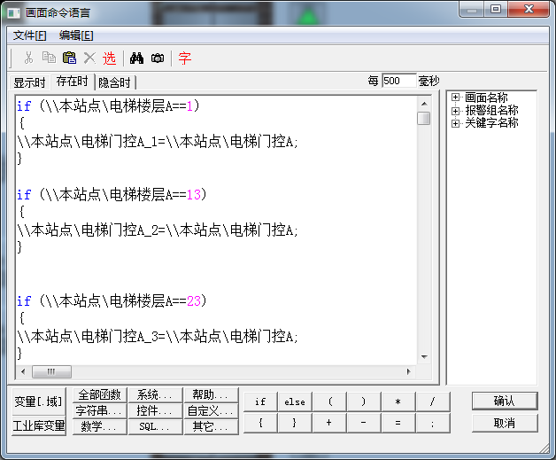556x460 pixels.
Task: Insert the plus + operator button
Action: pyautogui.click(x=329, y=423)
